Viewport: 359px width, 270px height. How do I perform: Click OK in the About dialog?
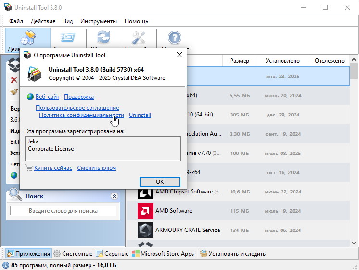(x=160, y=181)
